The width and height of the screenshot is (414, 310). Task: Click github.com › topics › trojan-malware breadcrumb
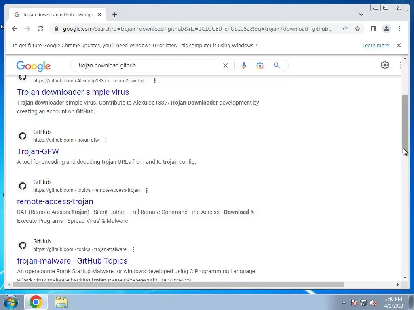tap(80, 249)
